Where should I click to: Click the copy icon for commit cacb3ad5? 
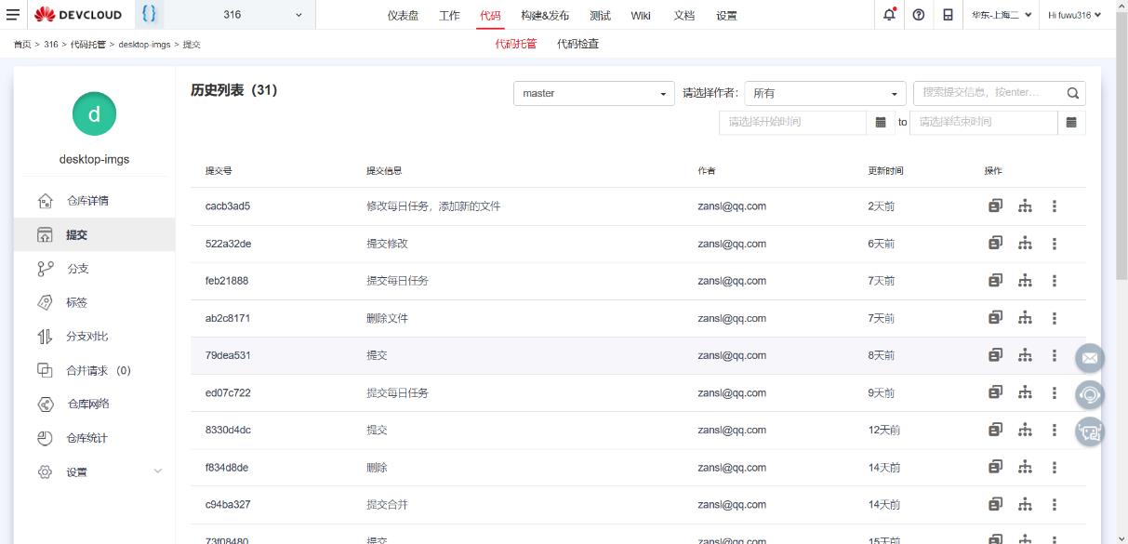tap(995, 206)
